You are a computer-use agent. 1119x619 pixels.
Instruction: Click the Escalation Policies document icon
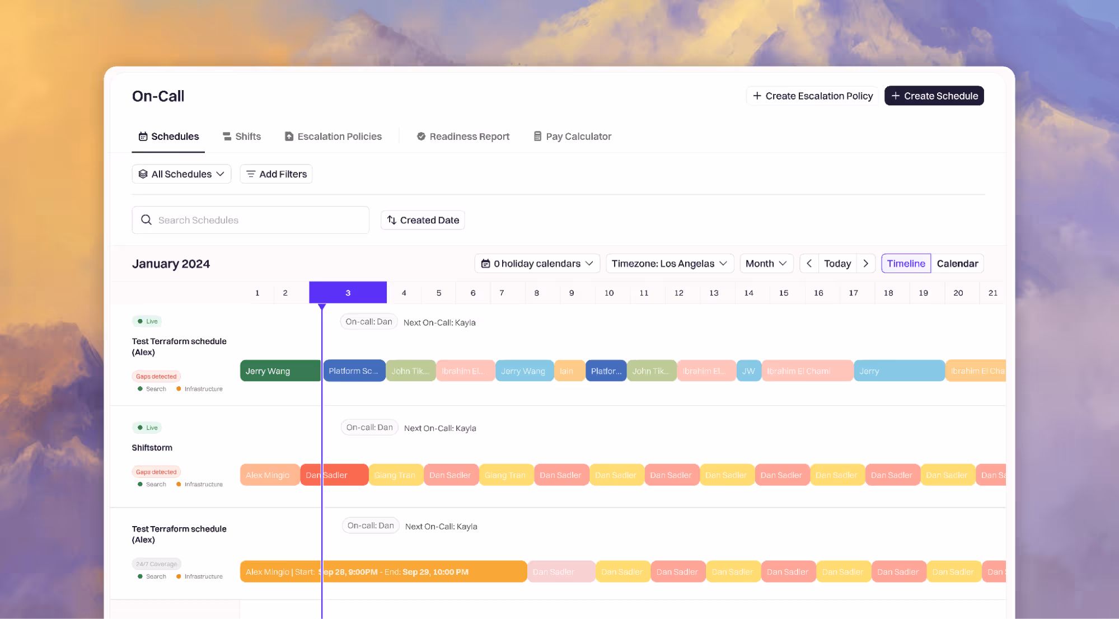coord(289,137)
